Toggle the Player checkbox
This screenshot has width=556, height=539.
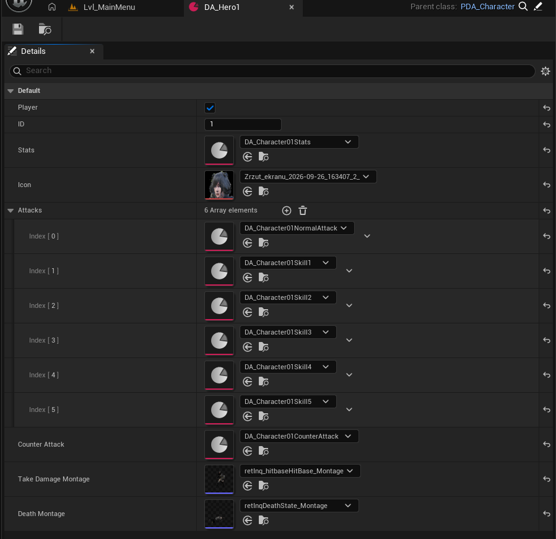click(x=210, y=108)
